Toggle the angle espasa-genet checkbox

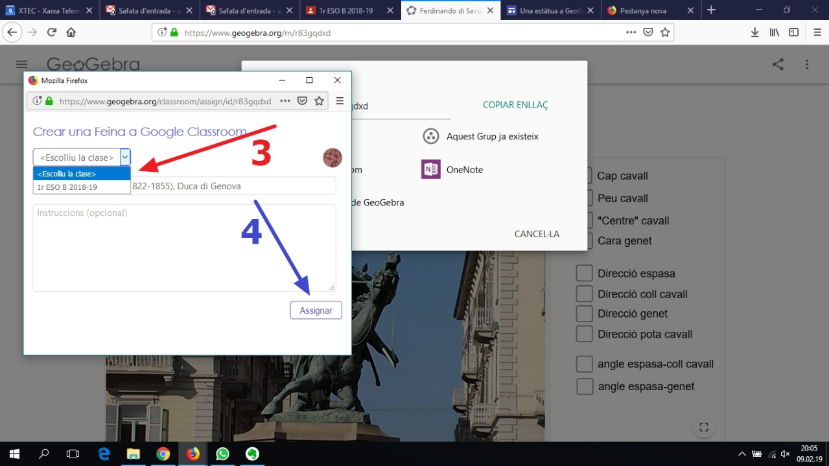click(585, 386)
